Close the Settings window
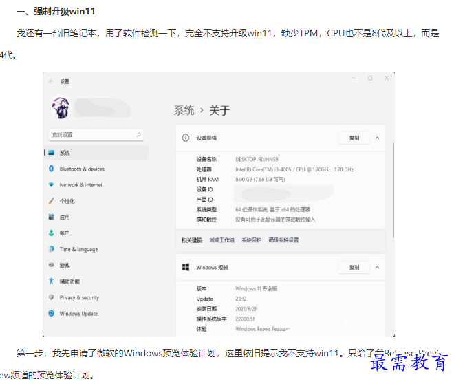The height and width of the screenshot is (384, 454). (x=387, y=78)
